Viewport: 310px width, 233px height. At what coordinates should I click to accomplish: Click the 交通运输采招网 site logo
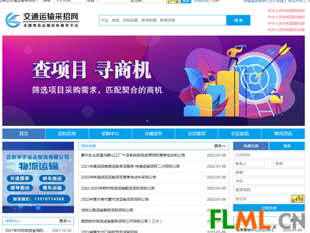42,20
